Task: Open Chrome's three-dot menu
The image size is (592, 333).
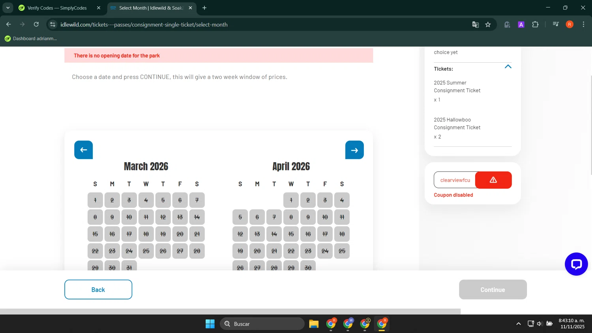Action: point(583,24)
